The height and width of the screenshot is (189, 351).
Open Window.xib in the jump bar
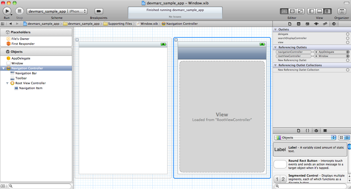(147, 24)
